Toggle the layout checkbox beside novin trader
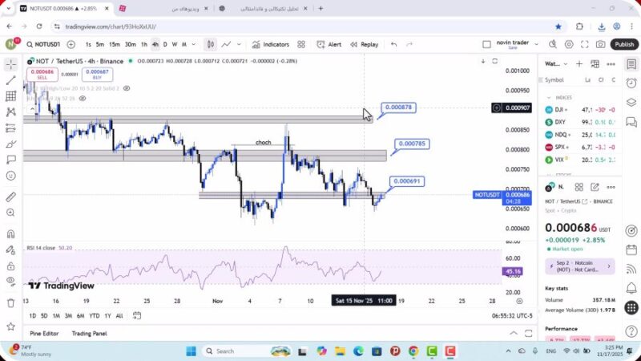 click(486, 45)
